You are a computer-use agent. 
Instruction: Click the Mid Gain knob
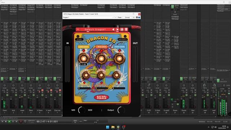101,58
